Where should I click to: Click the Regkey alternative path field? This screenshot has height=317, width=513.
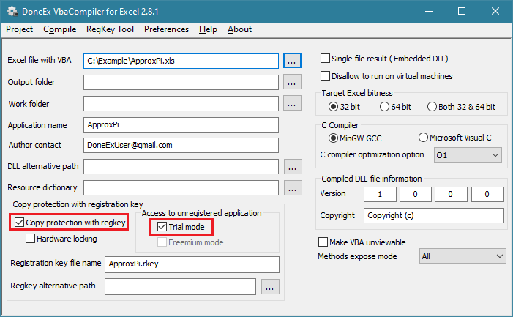180,286
